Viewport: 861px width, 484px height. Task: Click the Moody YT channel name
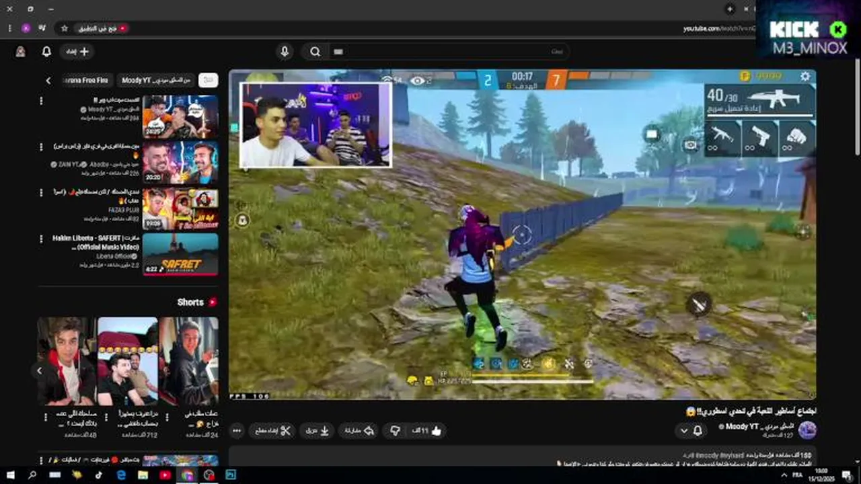click(760, 427)
